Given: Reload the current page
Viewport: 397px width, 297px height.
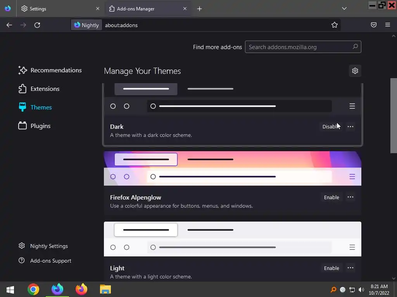Looking at the screenshot, I should point(37,25).
